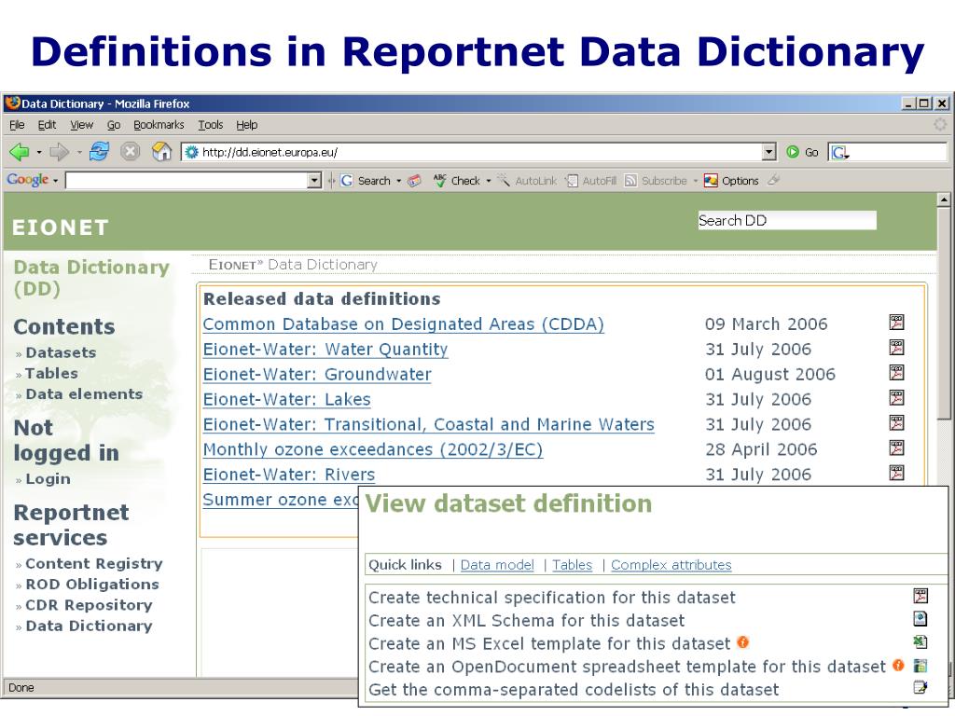Open the Bookmarks menu

click(159, 125)
